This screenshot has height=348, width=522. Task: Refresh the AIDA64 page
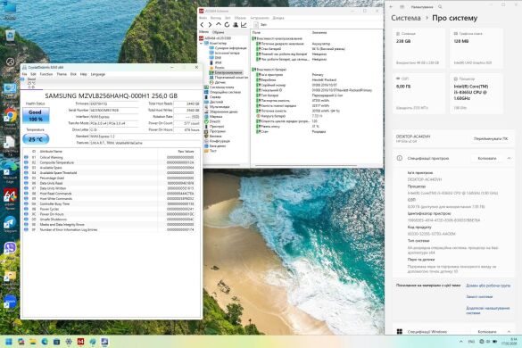point(227,25)
